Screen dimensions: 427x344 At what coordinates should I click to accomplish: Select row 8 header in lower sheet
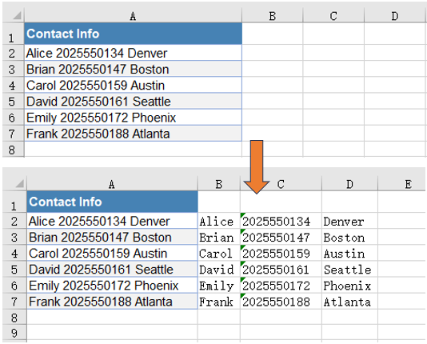pos(14,317)
